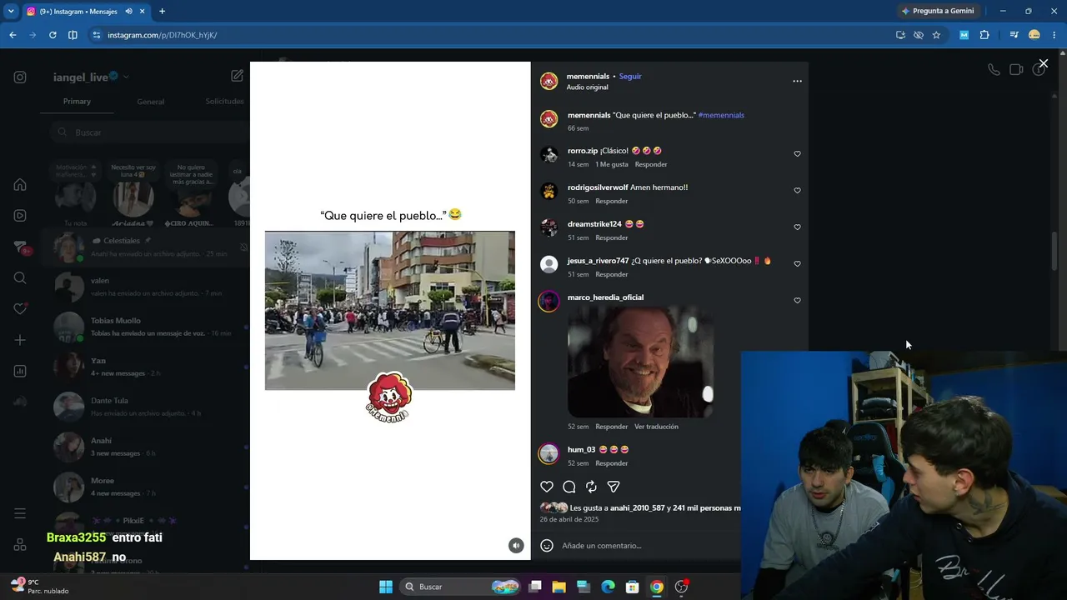Switch to the Primary messages tab
This screenshot has height=600, width=1067.
coord(77,102)
